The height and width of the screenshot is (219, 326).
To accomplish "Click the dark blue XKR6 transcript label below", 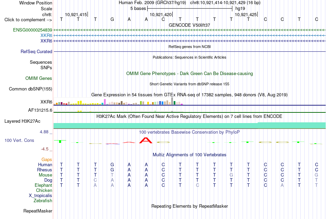I will [46, 41].
